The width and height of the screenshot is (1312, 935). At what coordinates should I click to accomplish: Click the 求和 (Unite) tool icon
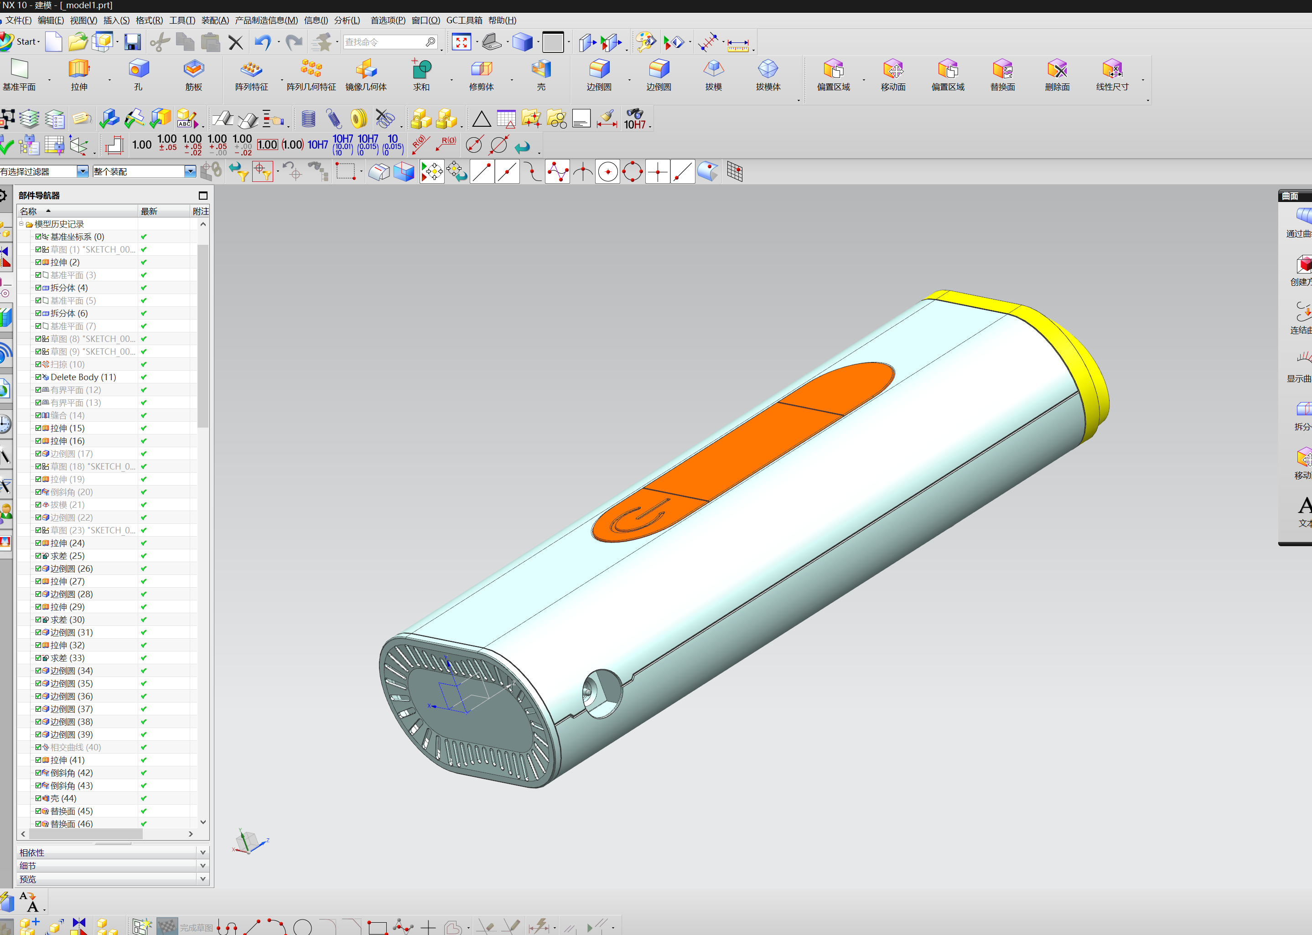click(421, 70)
